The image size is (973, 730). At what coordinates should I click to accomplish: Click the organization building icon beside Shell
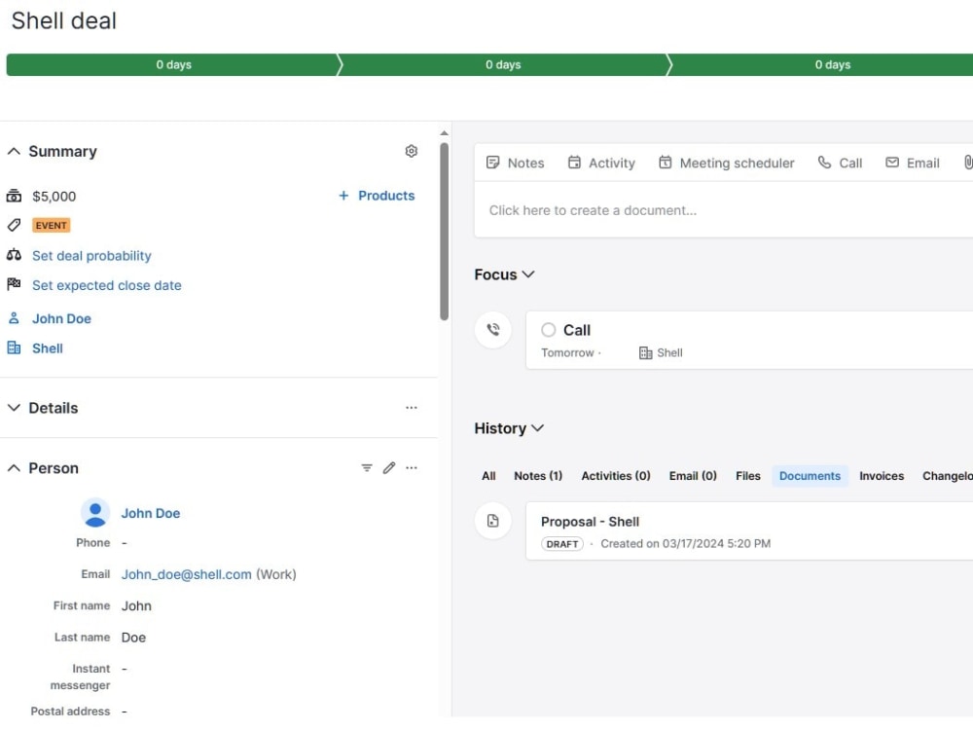coord(14,347)
